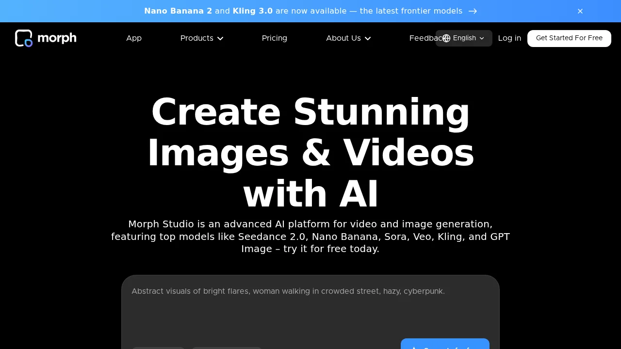Open the App page from the navigation

134,38
